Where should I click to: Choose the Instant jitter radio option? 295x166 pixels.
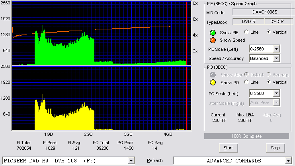(246, 75)
